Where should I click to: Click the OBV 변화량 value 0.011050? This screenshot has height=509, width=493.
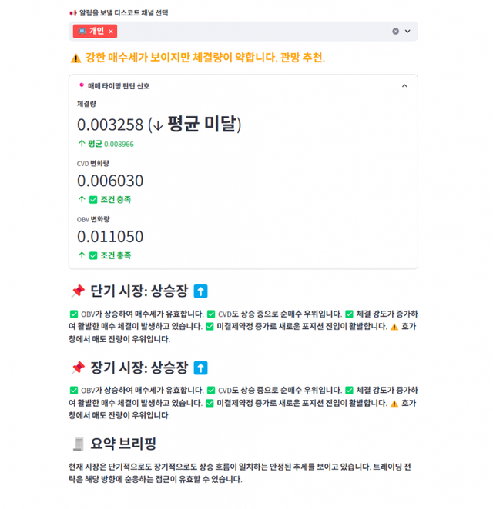tap(110, 237)
